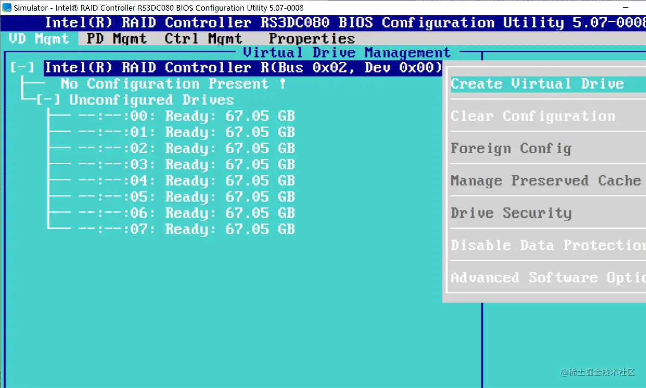The height and width of the screenshot is (388, 646).
Task: Select Disable Data Protection option
Action: [548, 245]
